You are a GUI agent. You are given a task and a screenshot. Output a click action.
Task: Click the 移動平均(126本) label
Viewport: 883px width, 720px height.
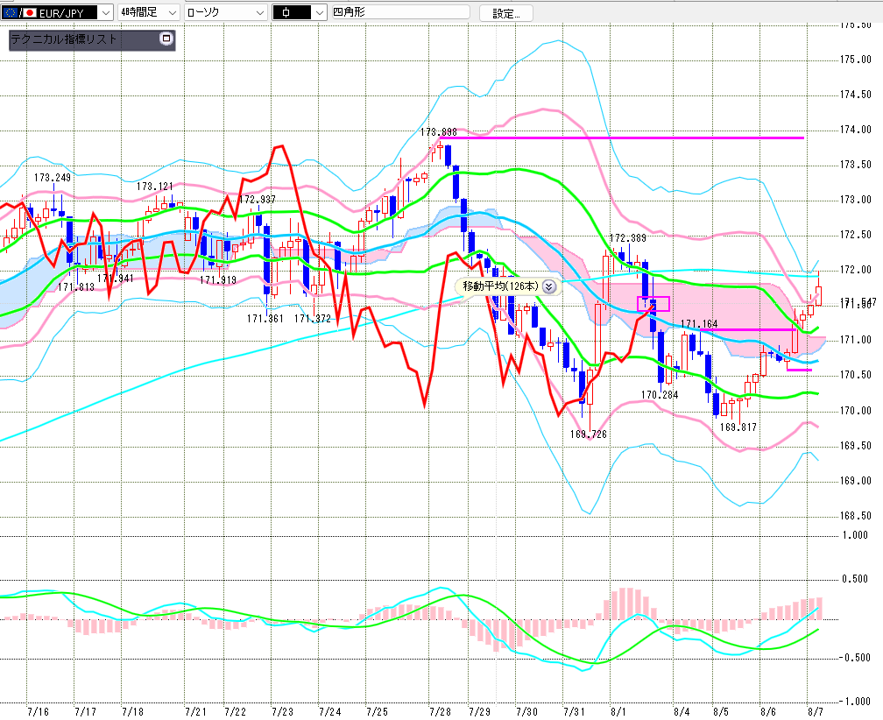tap(501, 286)
